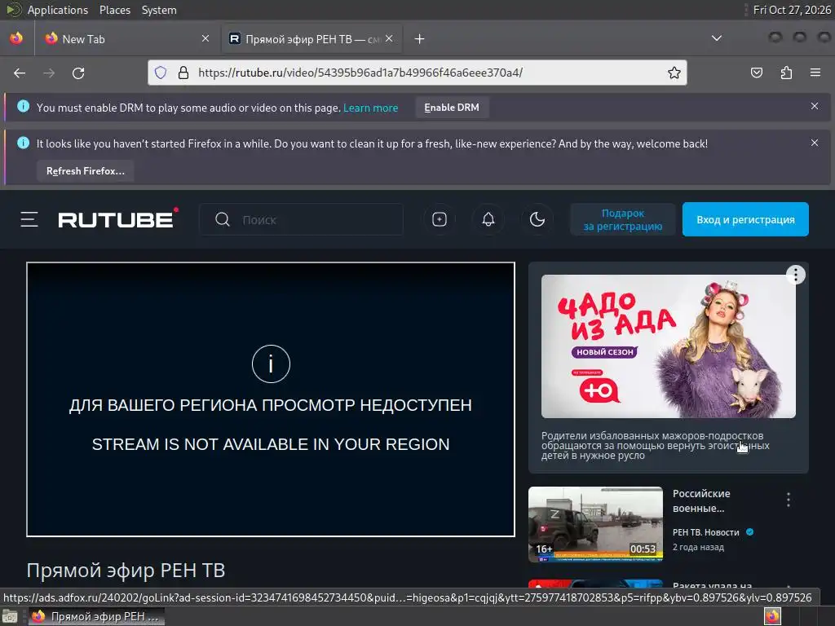Toggle dark theme moon icon
This screenshot has width=835, height=626.
tap(537, 219)
